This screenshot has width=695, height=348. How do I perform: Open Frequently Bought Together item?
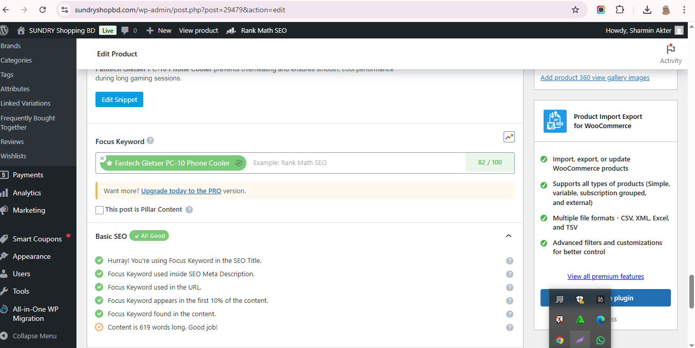(28, 122)
